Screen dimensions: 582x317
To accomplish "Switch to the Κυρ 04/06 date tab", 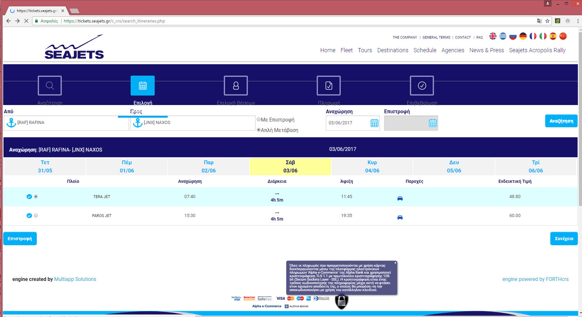I will click(372, 166).
